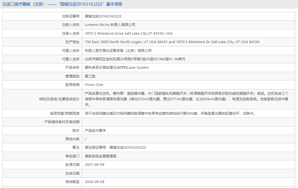Select remark 原注册证编号：国械注进20163243222
298x188 pixels.
pyautogui.click(x=115, y=147)
